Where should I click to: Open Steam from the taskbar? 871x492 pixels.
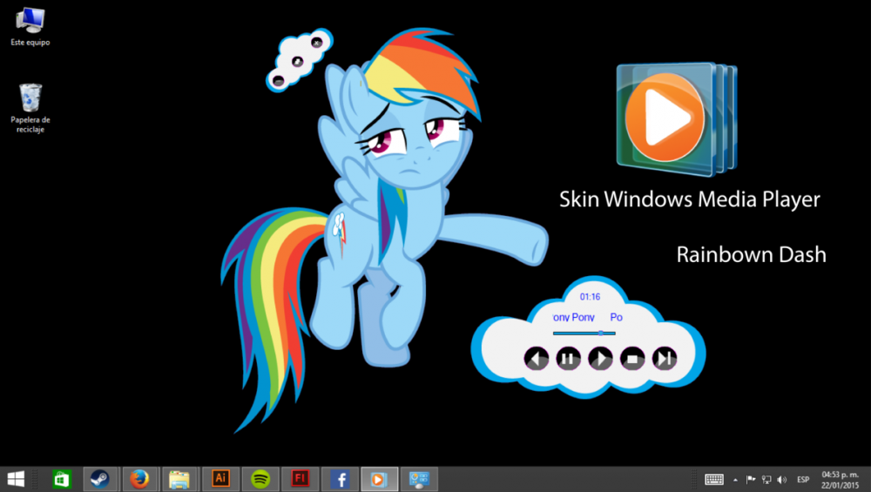pyautogui.click(x=100, y=479)
